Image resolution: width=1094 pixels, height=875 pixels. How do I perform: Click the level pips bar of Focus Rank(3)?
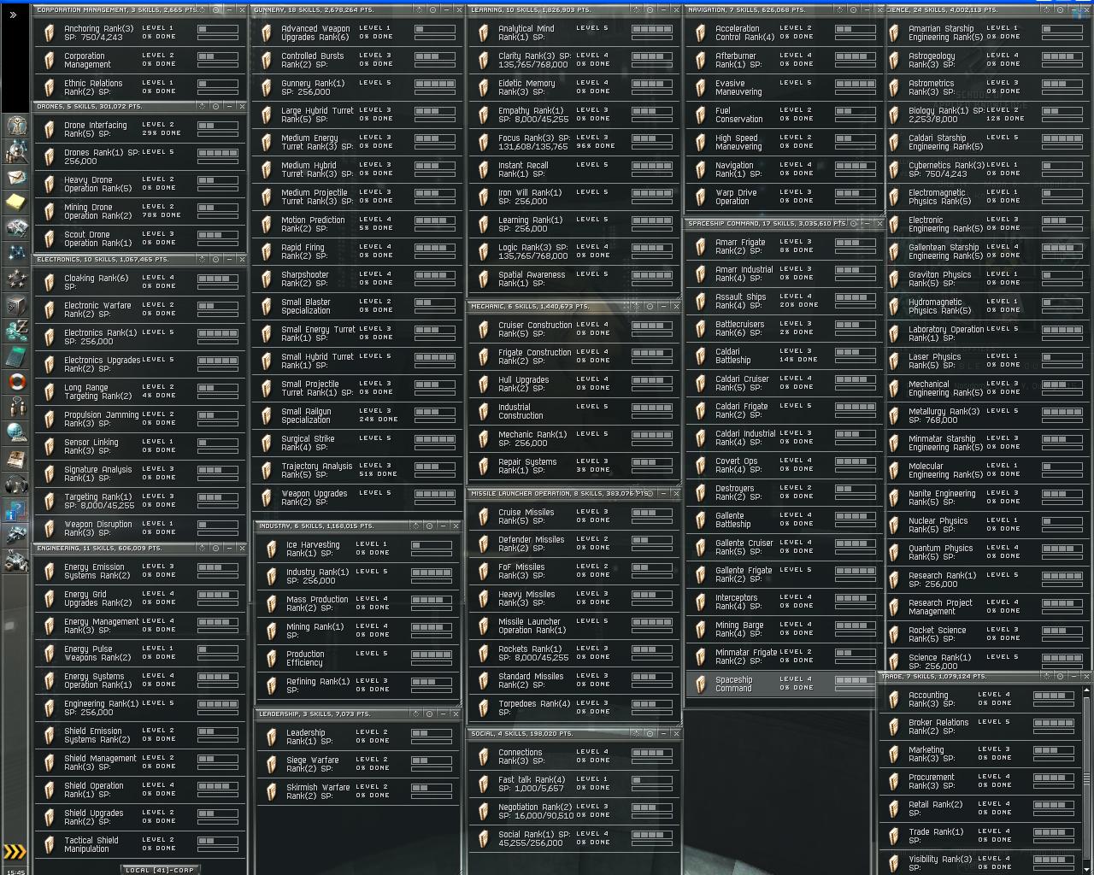tap(652, 138)
